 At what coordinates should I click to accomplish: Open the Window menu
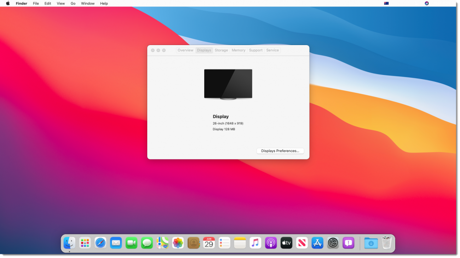pyautogui.click(x=88, y=4)
